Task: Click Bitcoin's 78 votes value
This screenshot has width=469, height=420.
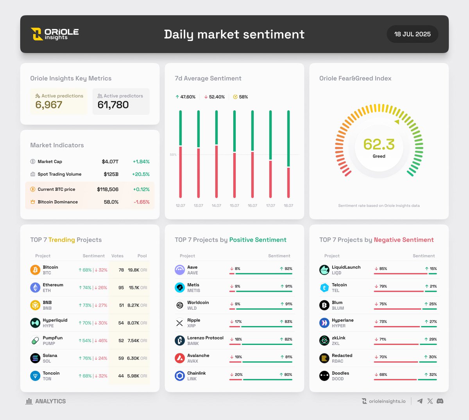Action: (x=121, y=270)
